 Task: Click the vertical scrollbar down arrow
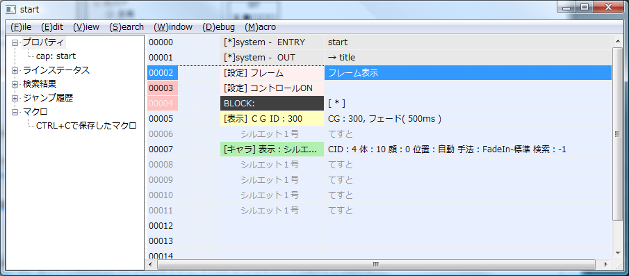click(x=617, y=253)
